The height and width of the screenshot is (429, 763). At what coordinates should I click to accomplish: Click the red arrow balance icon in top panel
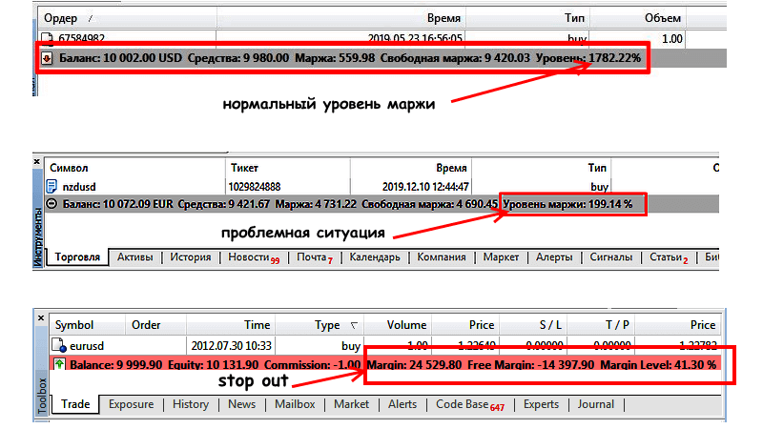click(x=48, y=59)
